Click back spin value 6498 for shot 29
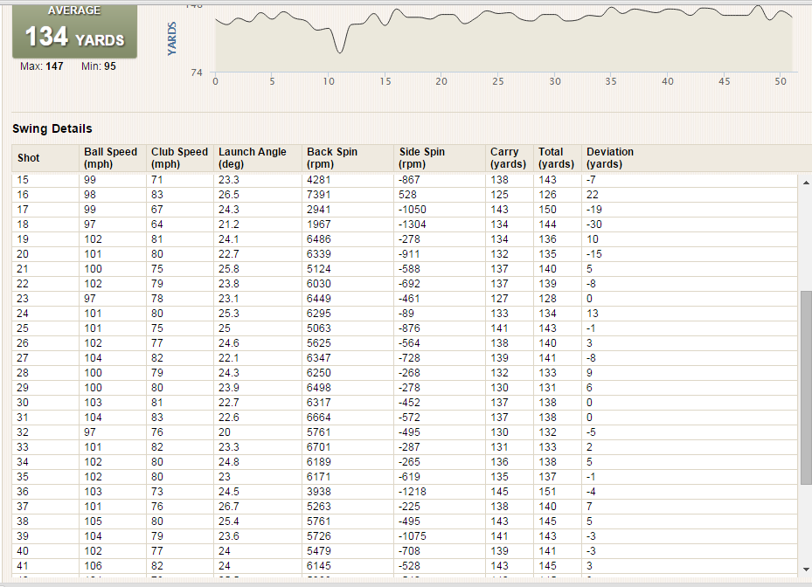The width and height of the screenshot is (812, 587). (x=318, y=388)
